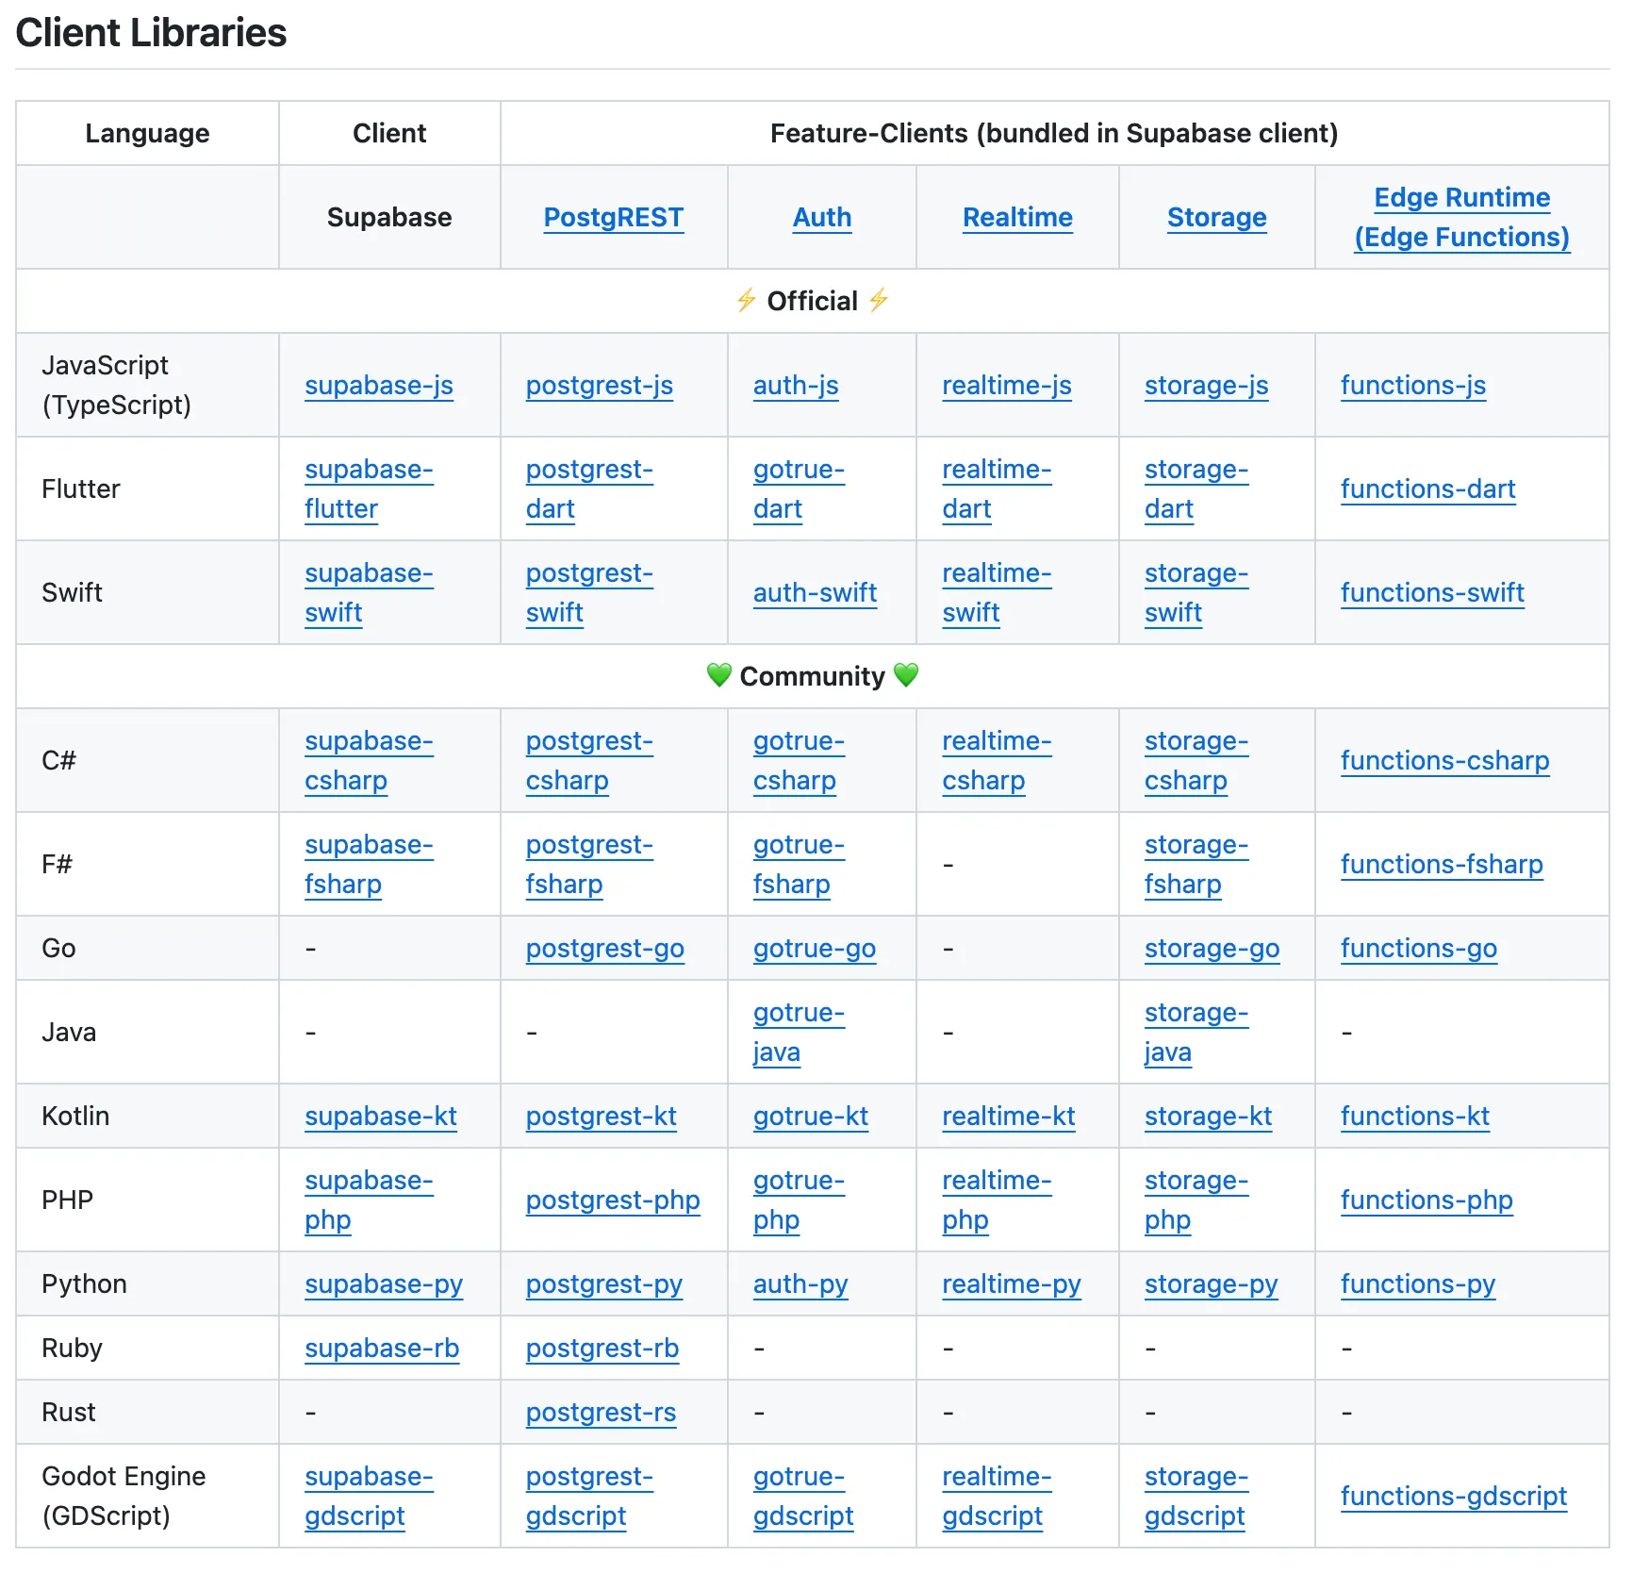1633x1573 pixels.
Task: Open the storage-fsharp link
Action: pyautogui.click(x=1196, y=864)
